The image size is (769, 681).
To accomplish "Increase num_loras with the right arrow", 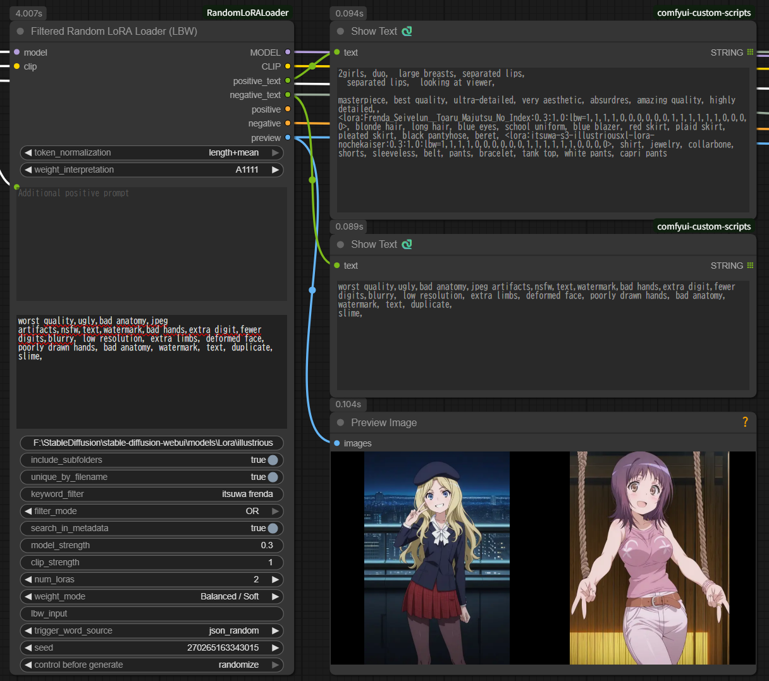I will tap(275, 579).
